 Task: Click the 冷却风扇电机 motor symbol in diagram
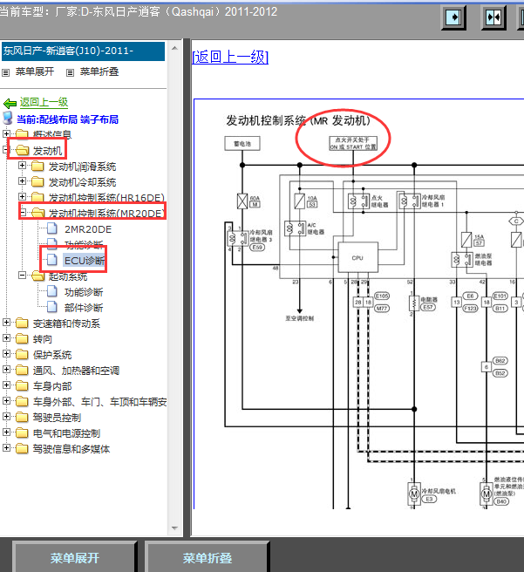coord(414,494)
